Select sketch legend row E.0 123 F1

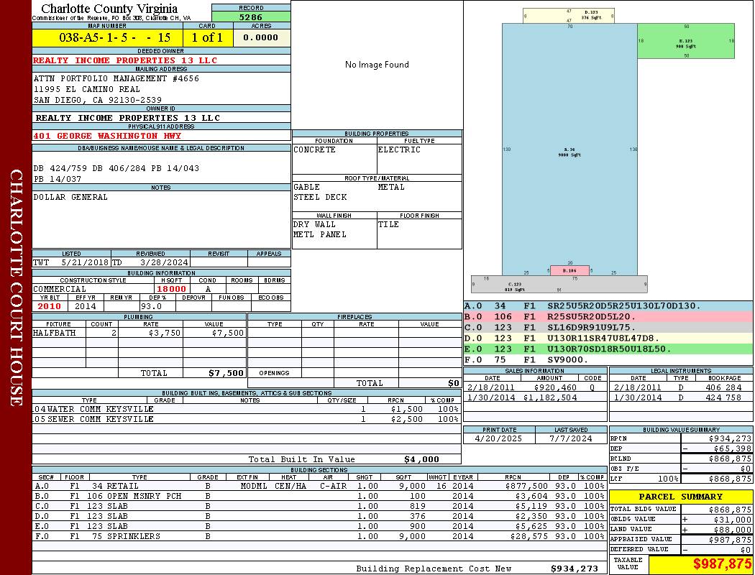click(608, 349)
